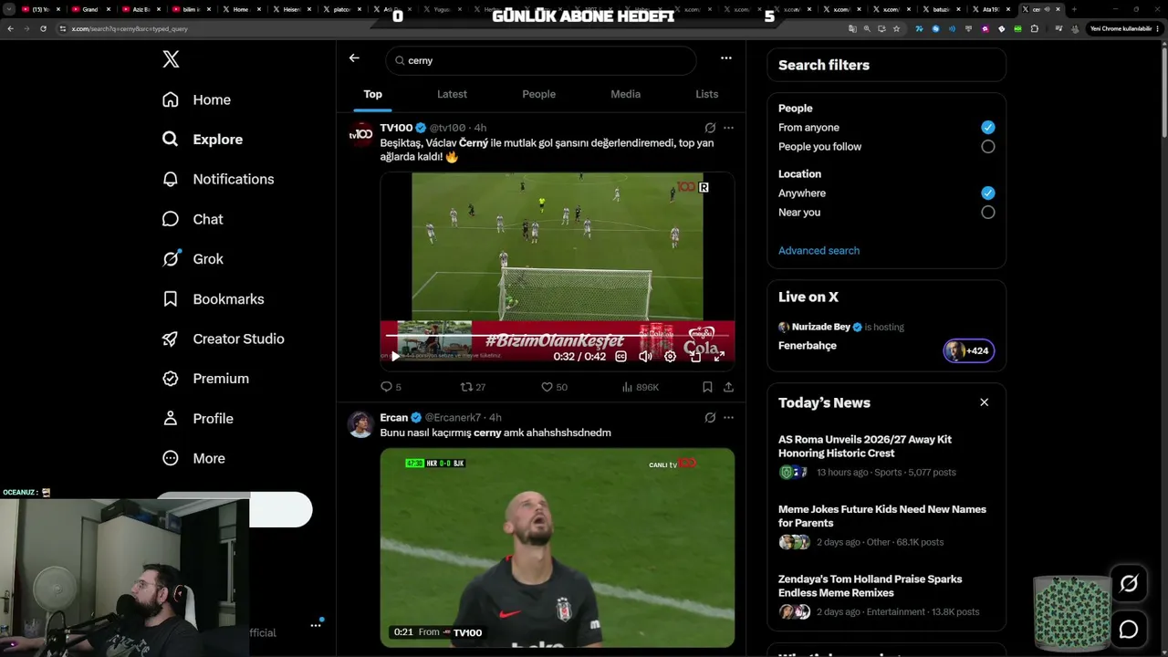This screenshot has height=657, width=1168.
Task: Open More menu in the sidebar
Action: 193,458
